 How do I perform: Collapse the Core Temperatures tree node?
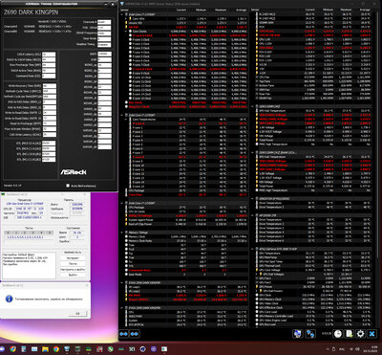coord(126,119)
